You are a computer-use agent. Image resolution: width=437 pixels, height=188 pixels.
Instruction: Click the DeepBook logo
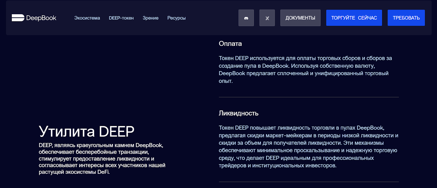pos(34,18)
